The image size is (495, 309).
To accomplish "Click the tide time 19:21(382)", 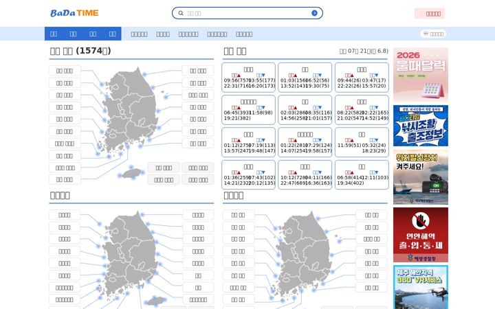I will (237, 118).
